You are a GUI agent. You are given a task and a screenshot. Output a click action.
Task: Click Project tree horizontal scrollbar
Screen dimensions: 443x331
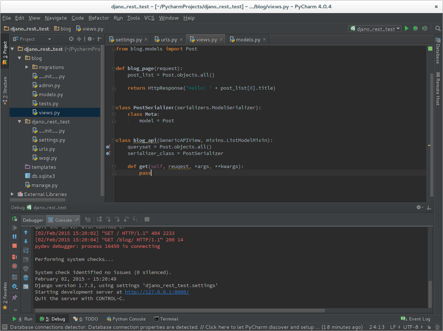[x=38, y=200]
